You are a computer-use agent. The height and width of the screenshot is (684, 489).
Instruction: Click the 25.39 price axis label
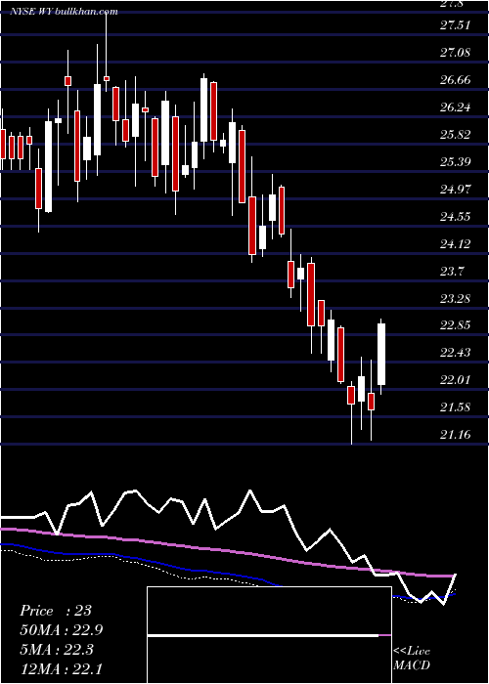(x=456, y=162)
